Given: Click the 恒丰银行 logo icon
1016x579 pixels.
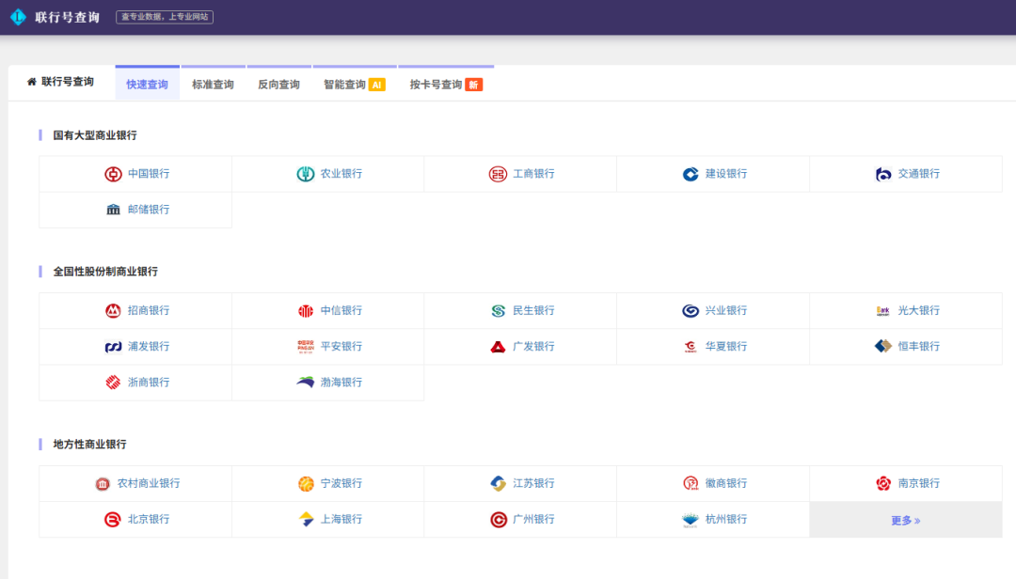Looking at the screenshot, I should [883, 347].
